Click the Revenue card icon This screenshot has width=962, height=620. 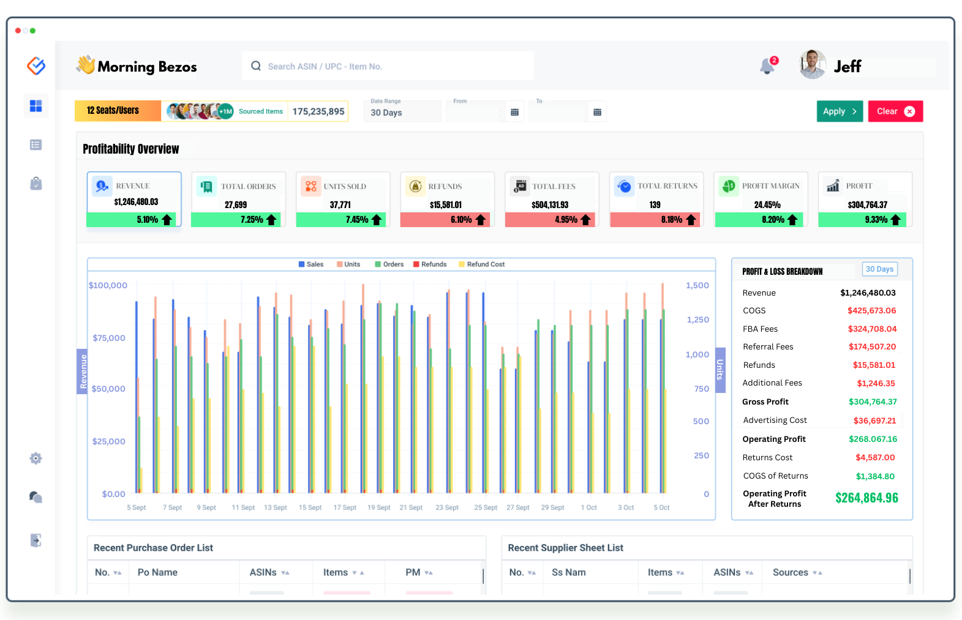click(102, 185)
